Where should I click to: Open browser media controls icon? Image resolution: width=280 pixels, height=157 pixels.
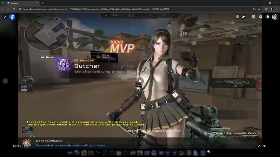(x=266, y=9)
